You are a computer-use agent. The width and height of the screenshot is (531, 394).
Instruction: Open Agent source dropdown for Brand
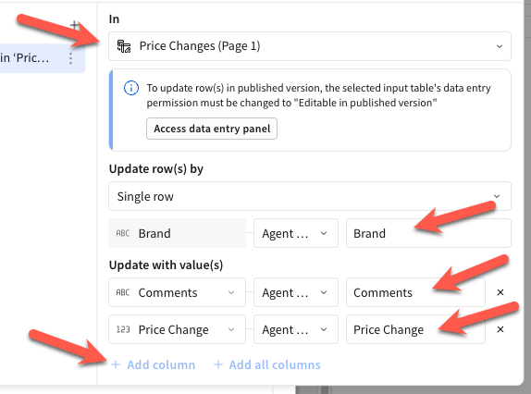pyautogui.click(x=296, y=233)
